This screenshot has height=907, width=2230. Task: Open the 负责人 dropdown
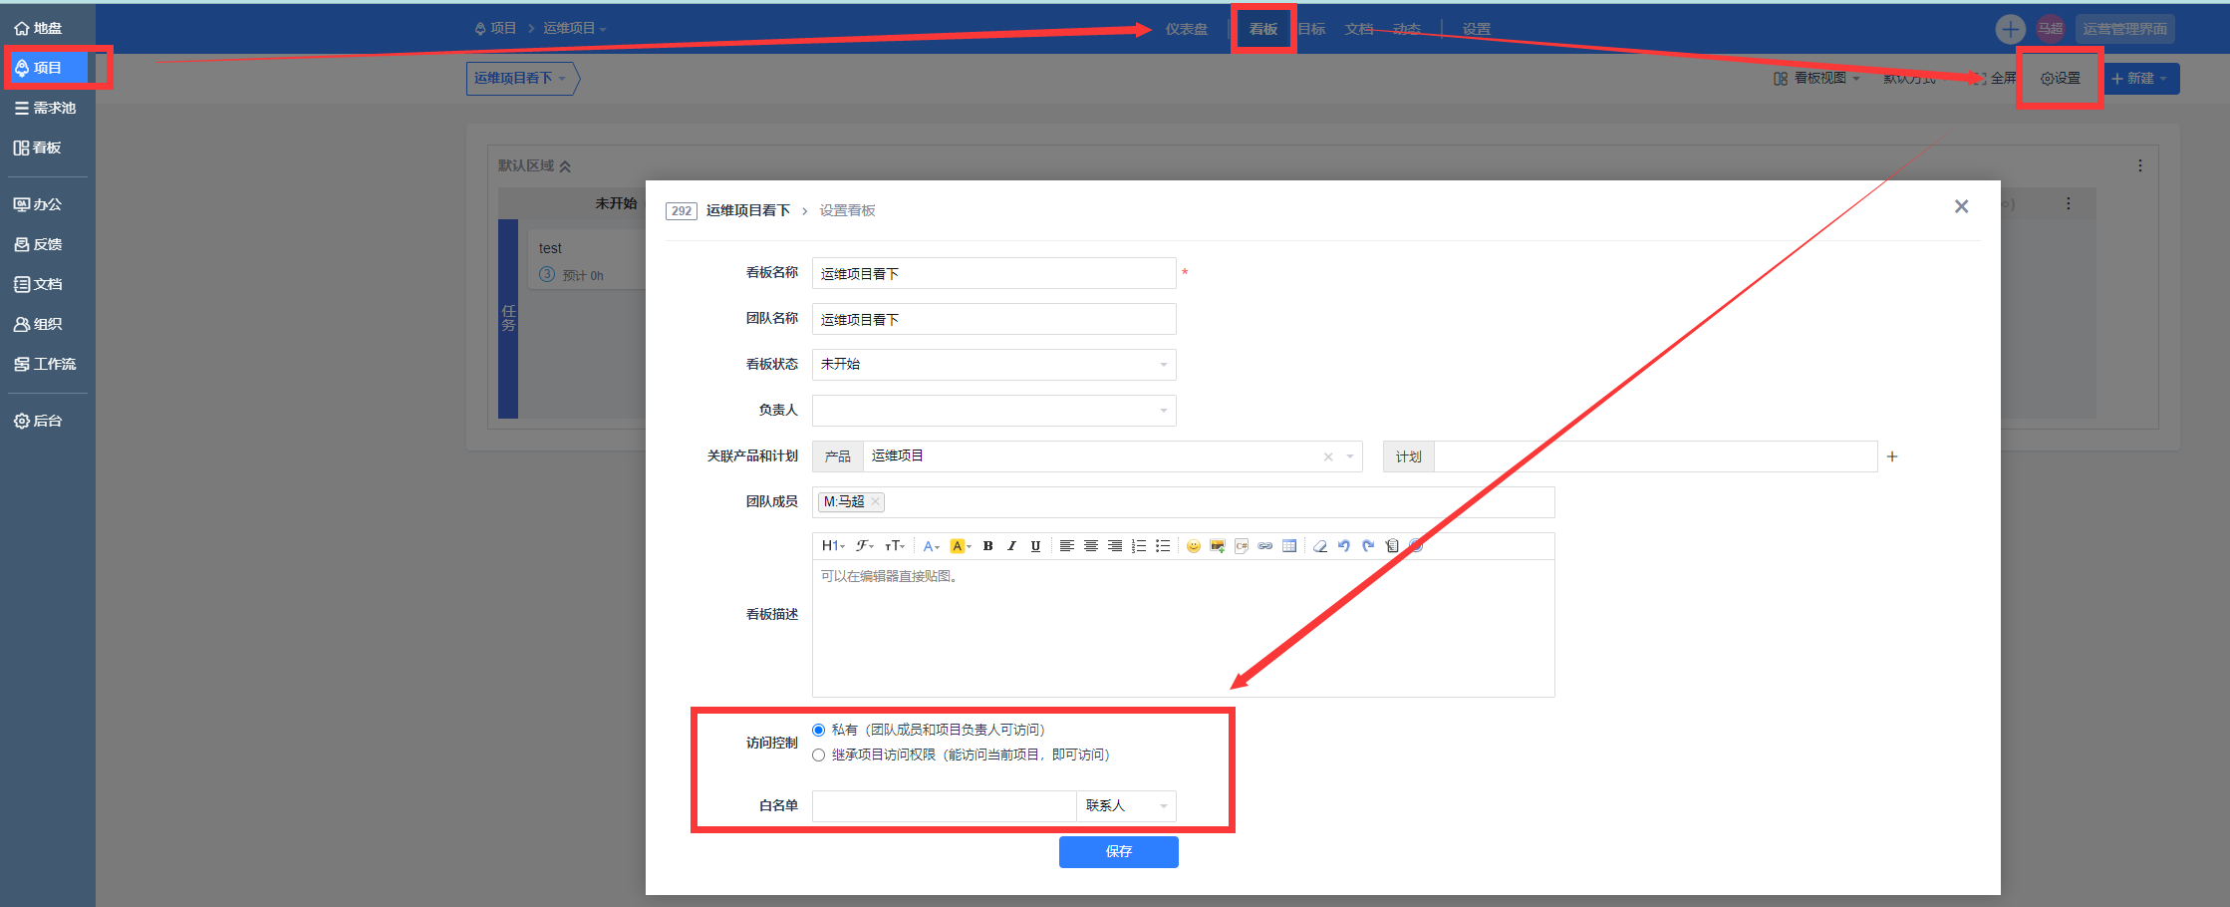(x=993, y=411)
